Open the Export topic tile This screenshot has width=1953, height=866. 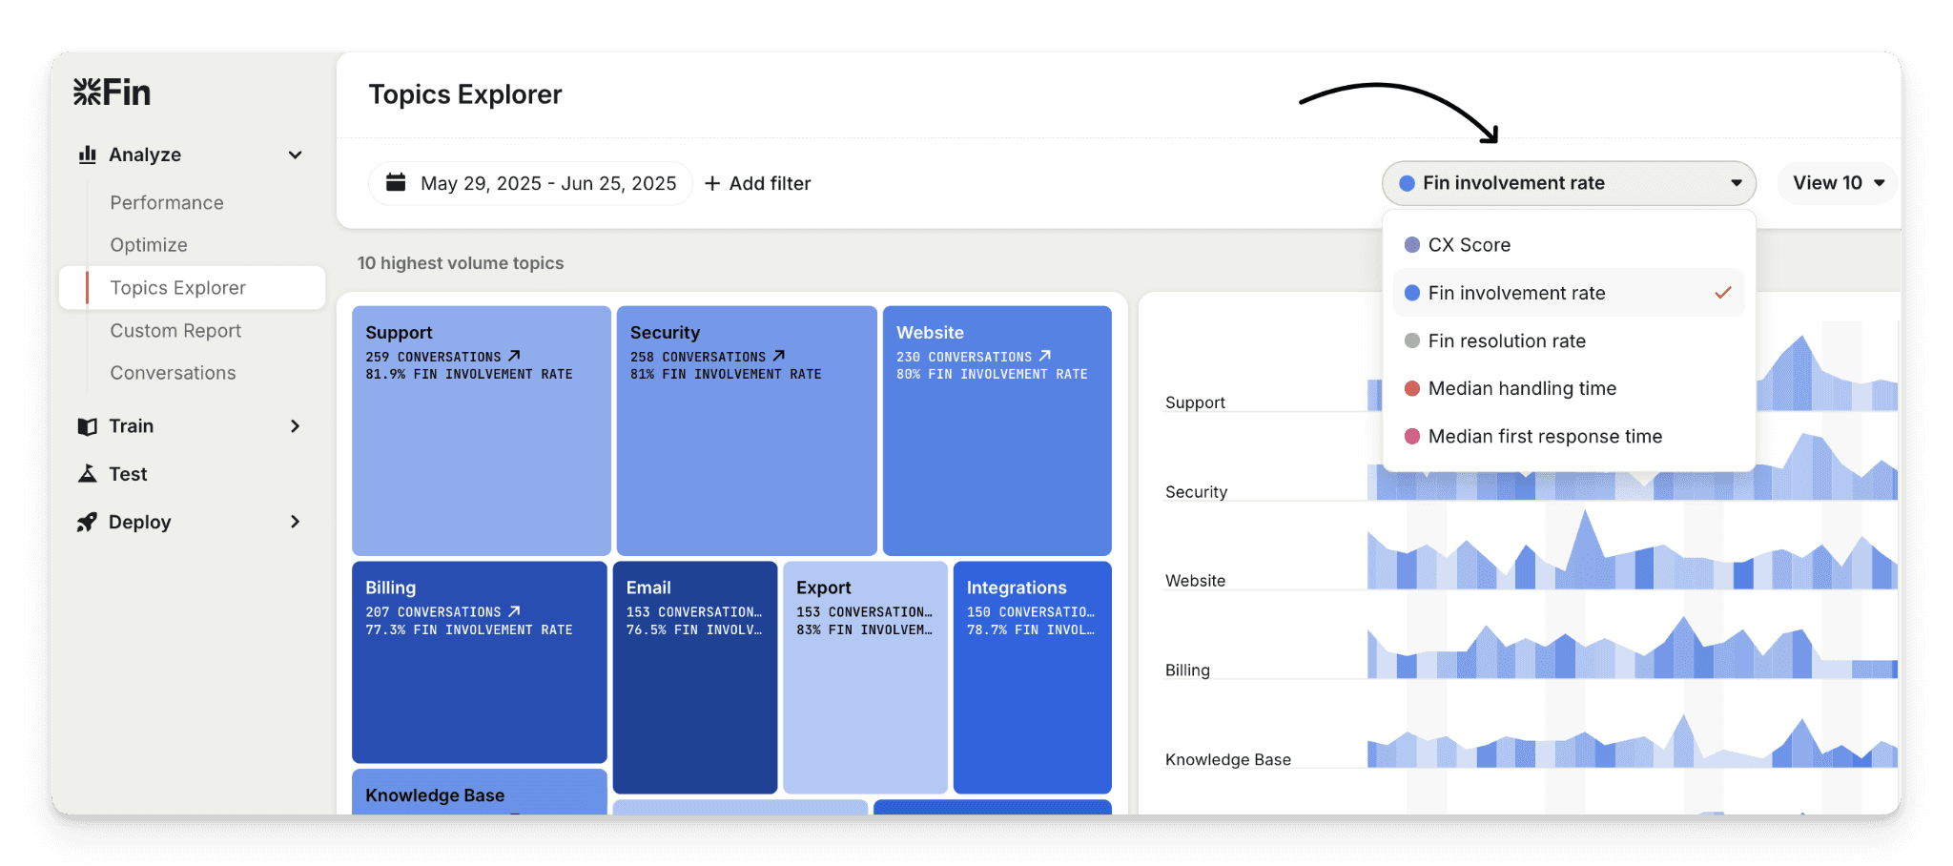(866, 677)
